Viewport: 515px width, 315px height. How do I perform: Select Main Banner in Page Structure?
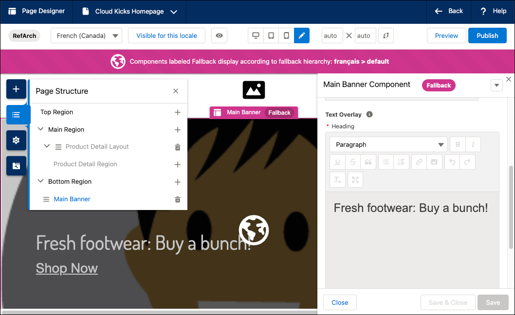[72, 199]
